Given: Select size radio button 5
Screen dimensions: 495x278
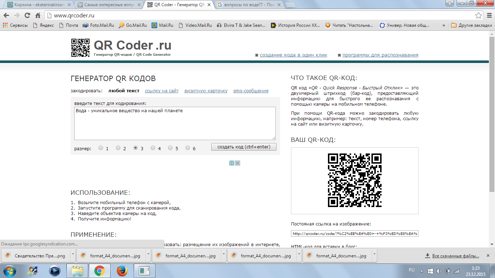Looking at the screenshot, I should (x=170, y=148).
